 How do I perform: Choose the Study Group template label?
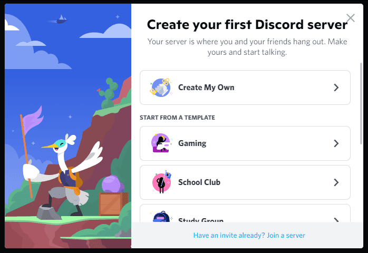(x=201, y=220)
